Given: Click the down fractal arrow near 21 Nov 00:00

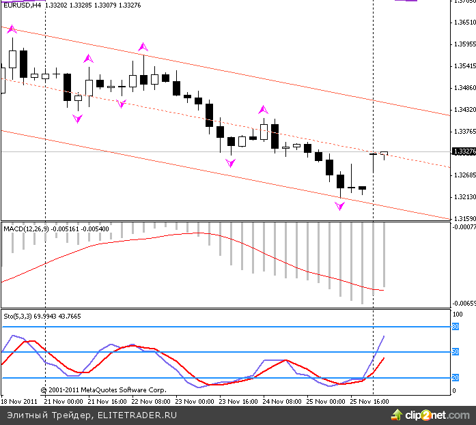Looking at the screenshot, I should (77, 119).
